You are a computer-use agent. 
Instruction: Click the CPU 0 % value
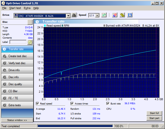pos(133,109)
